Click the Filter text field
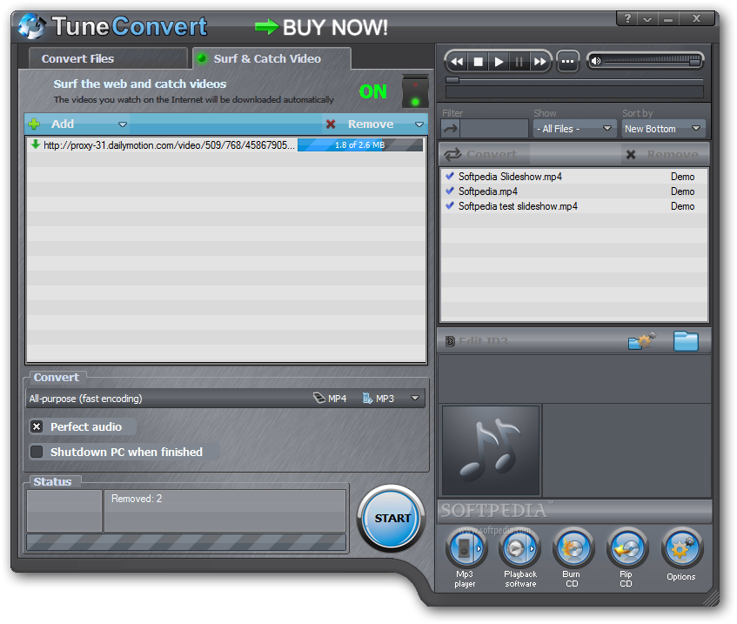 [x=494, y=129]
